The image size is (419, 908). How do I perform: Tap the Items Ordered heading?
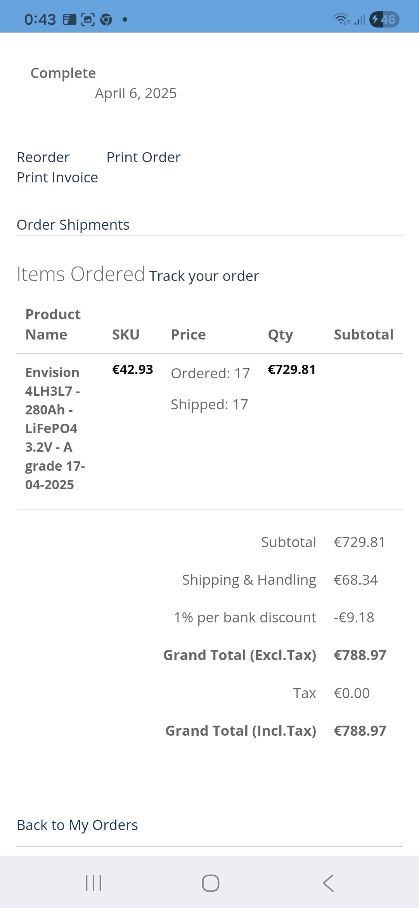81,274
